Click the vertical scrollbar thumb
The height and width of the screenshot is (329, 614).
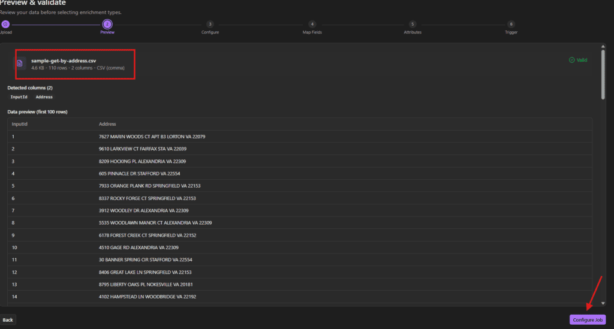603,74
